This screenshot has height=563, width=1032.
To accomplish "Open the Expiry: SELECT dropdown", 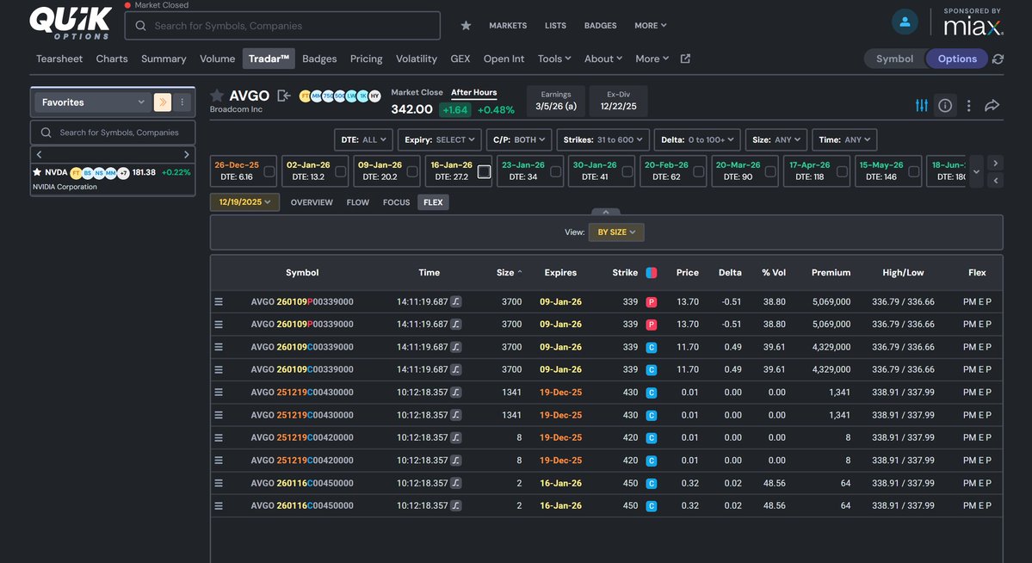I will [440, 139].
